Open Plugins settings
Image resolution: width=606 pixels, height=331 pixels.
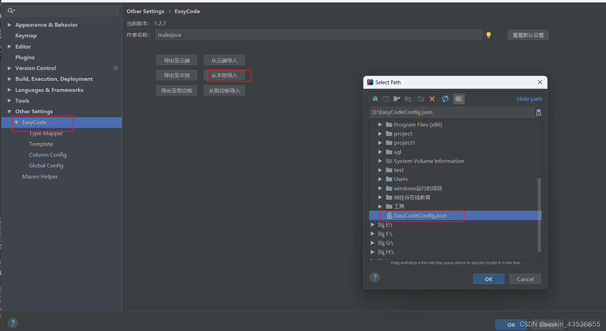(x=25, y=58)
